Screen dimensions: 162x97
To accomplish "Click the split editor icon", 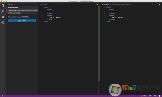I will click(153, 5).
